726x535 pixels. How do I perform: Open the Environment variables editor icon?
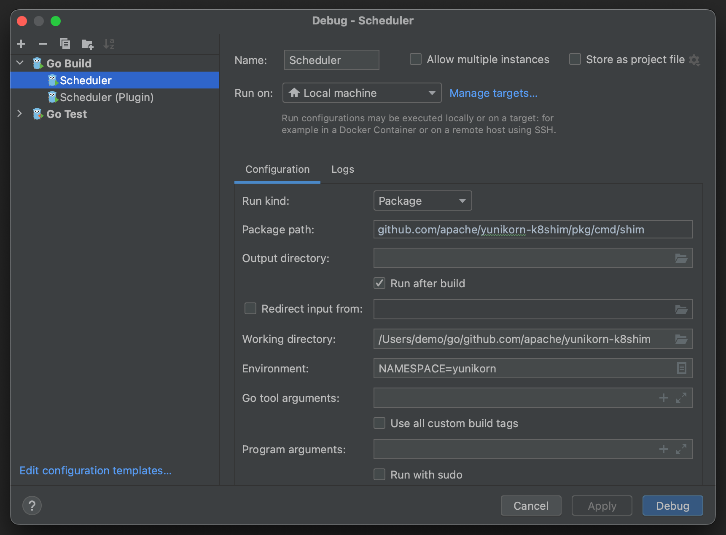point(681,369)
